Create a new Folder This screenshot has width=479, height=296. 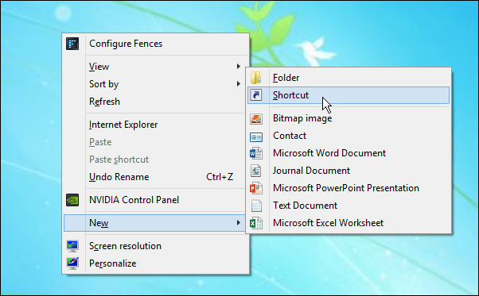pos(349,78)
